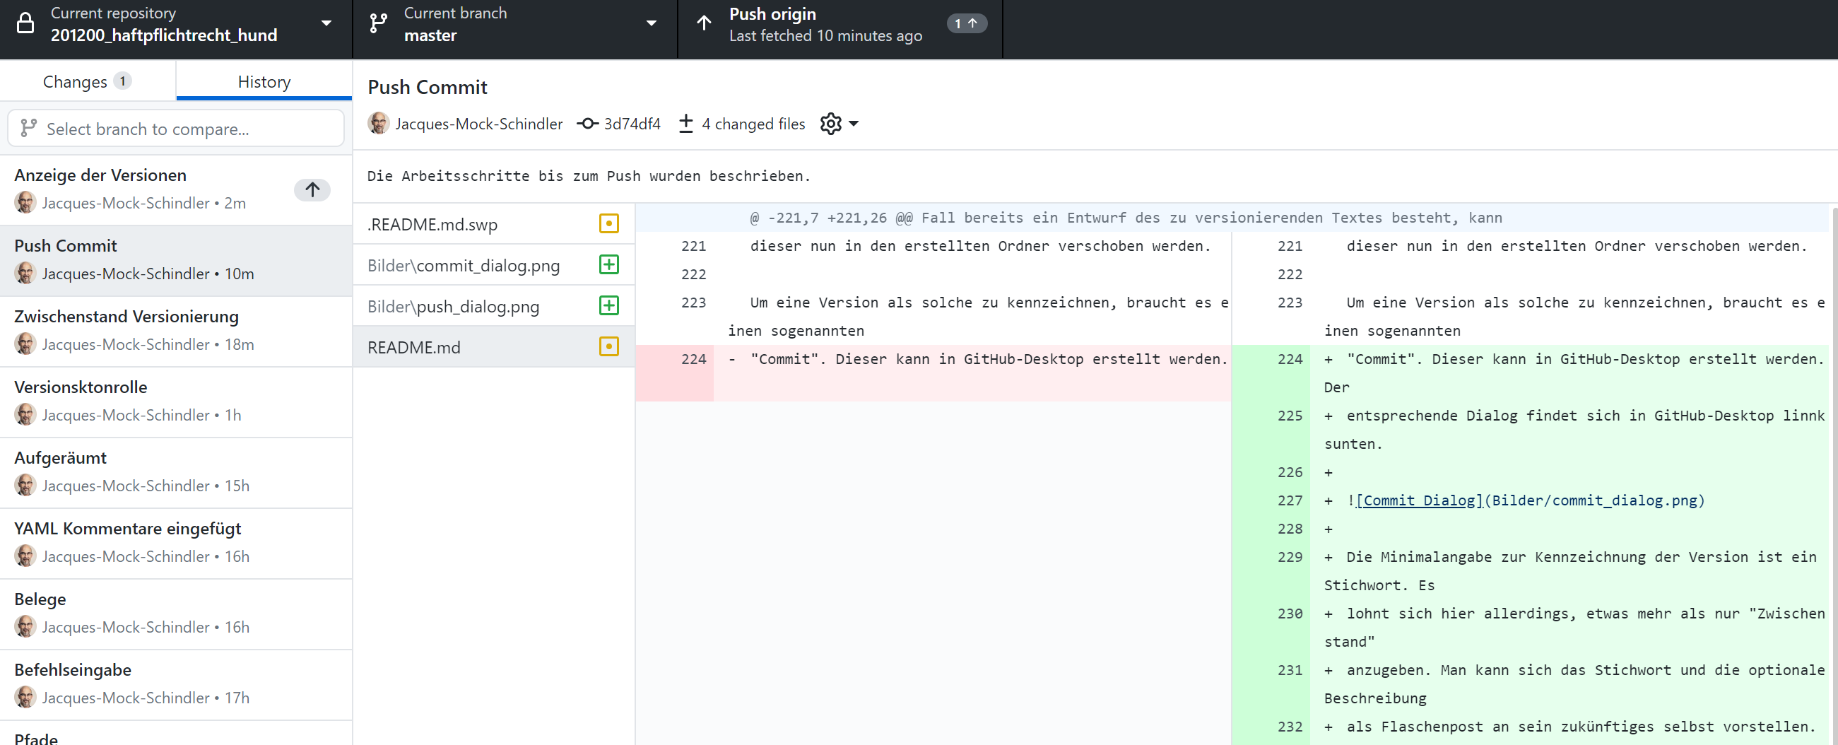Select the .README.md.swp file
The height and width of the screenshot is (745, 1838).
tap(493, 224)
